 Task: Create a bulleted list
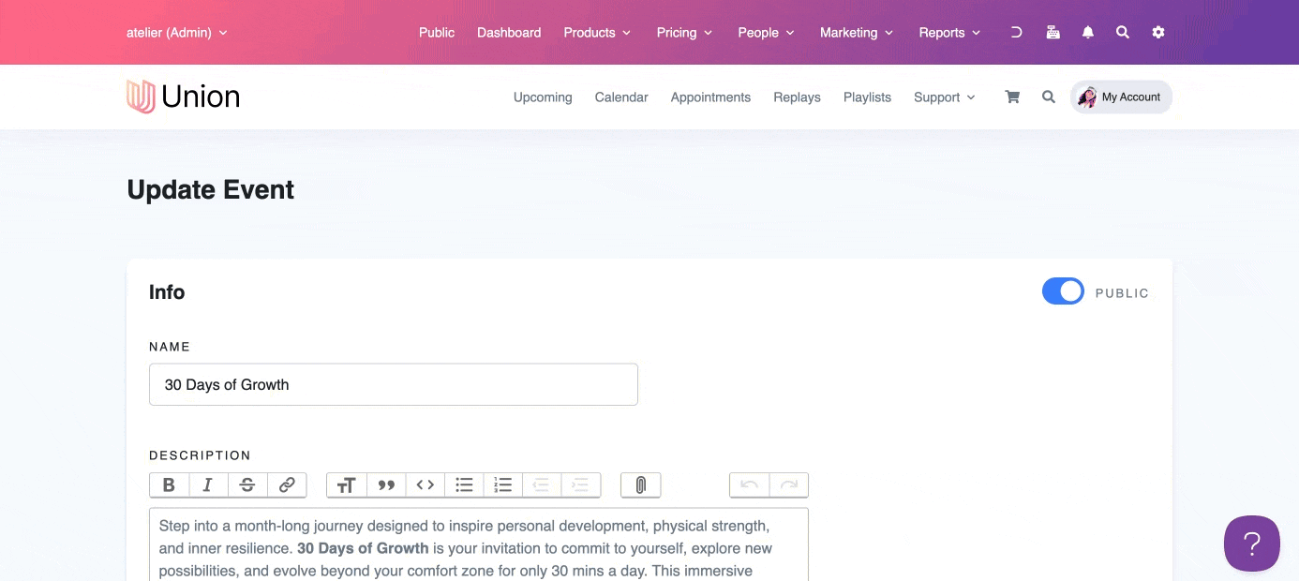point(464,484)
